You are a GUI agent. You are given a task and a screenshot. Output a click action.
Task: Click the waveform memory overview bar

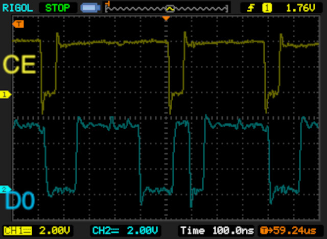[167, 8]
